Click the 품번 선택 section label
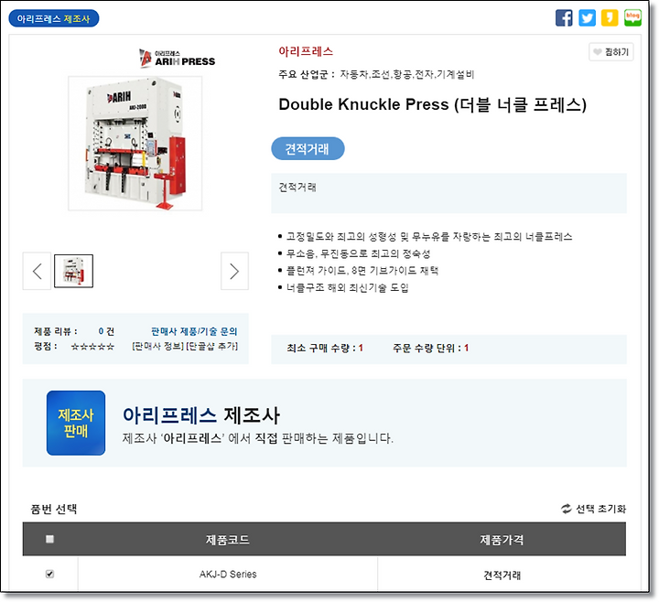The image size is (659, 602). click(x=54, y=510)
